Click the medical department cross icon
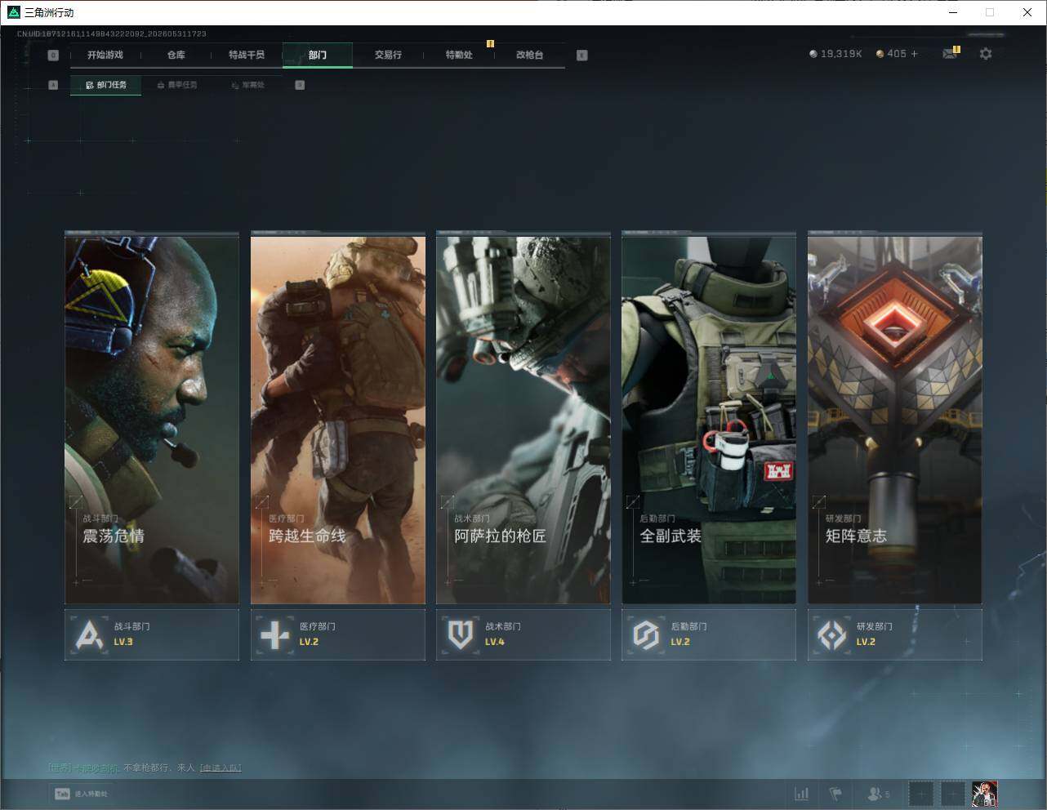Image resolution: width=1047 pixels, height=810 pixels. tap(274, 634)
